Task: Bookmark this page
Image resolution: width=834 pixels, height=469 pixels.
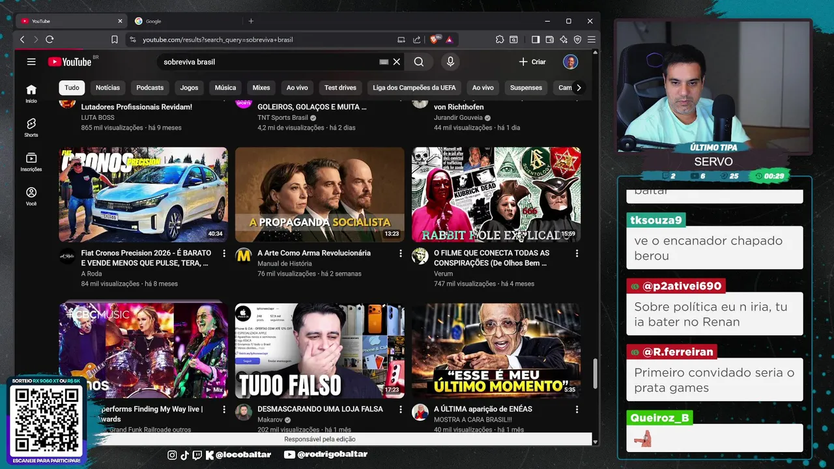Action: 115,40
